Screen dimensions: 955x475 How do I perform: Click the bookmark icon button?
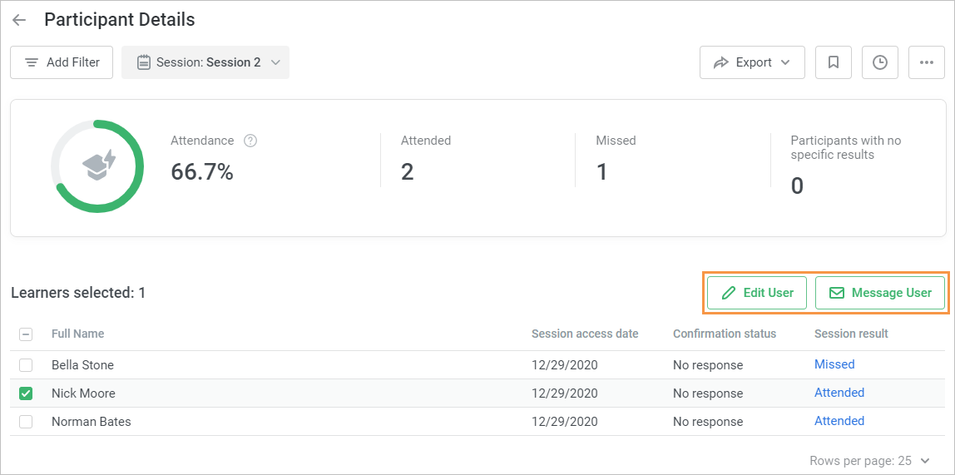tap(833, 62)
